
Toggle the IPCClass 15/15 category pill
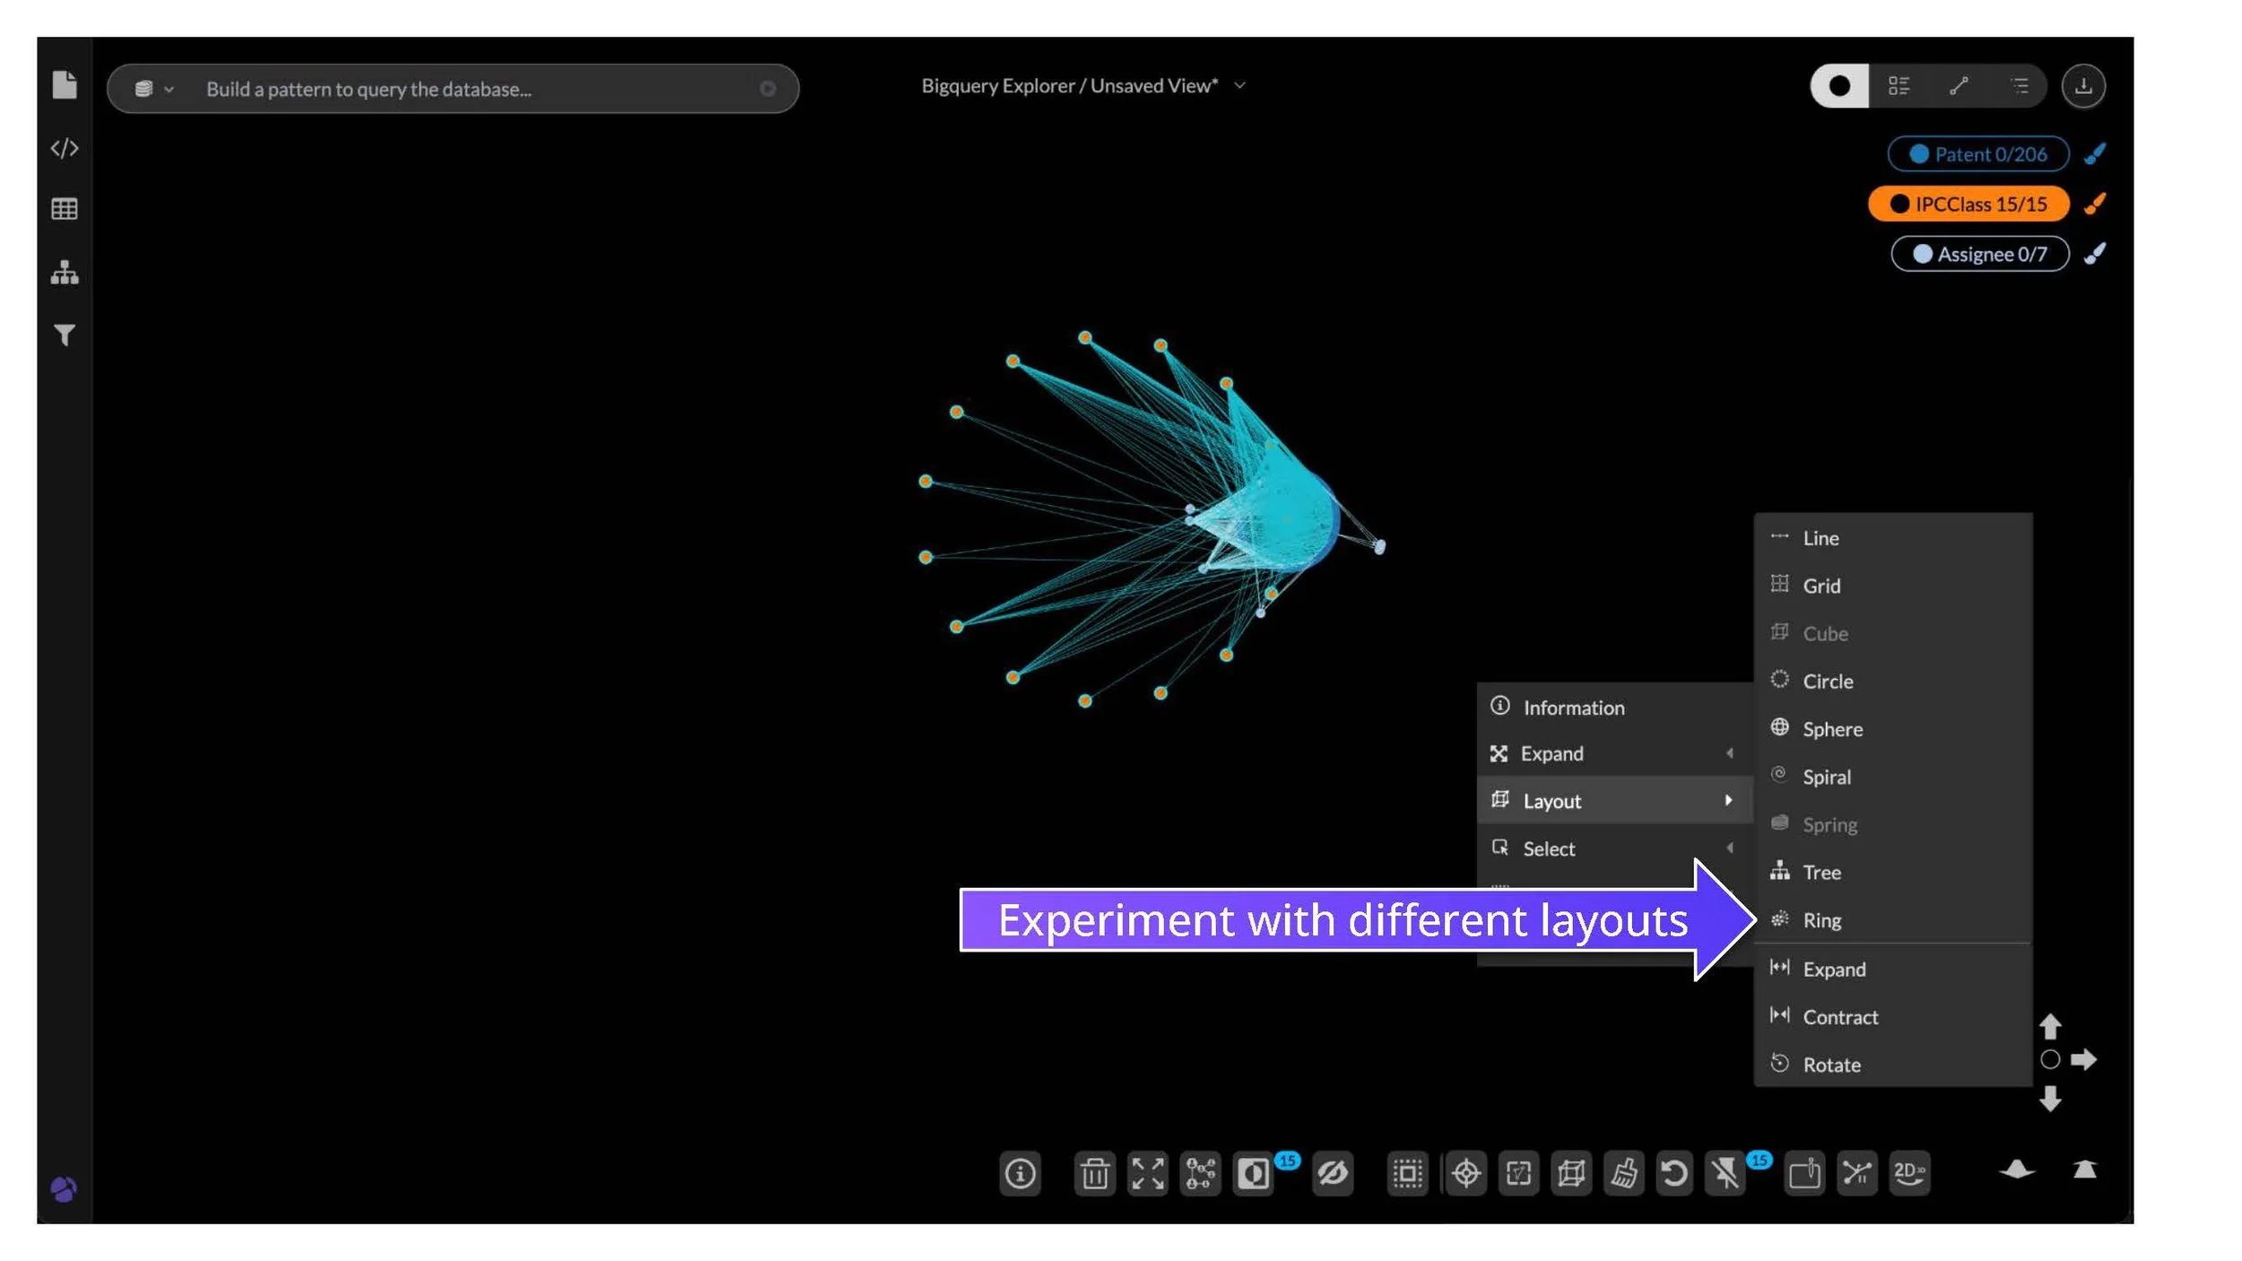point(1968,204)
